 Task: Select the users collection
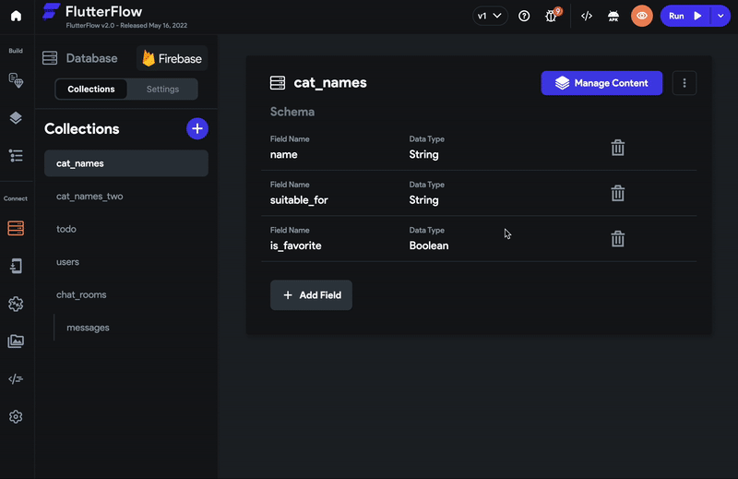pos(67,262)
